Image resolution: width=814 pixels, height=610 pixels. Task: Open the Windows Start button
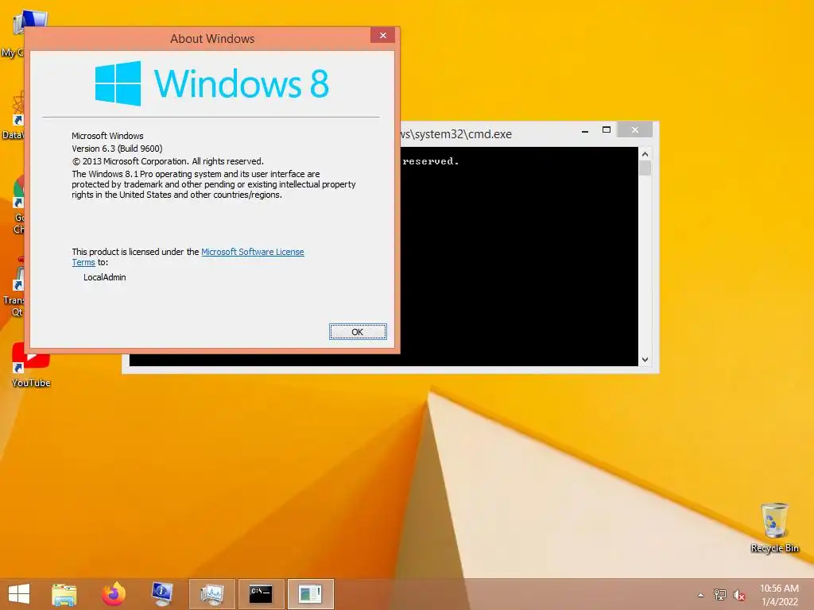[19, 594]
